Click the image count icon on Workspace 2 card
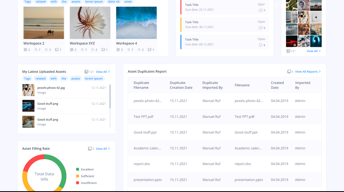Viewport: 344px width, 192px height. (x=25, y=49)
